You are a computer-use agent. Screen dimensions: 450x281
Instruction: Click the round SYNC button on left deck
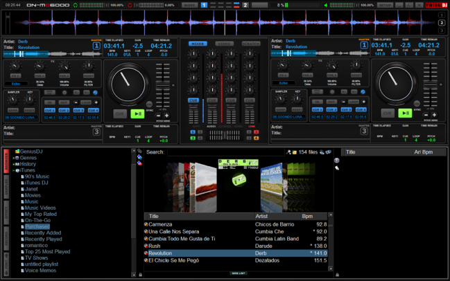click(x=149, y=104)
